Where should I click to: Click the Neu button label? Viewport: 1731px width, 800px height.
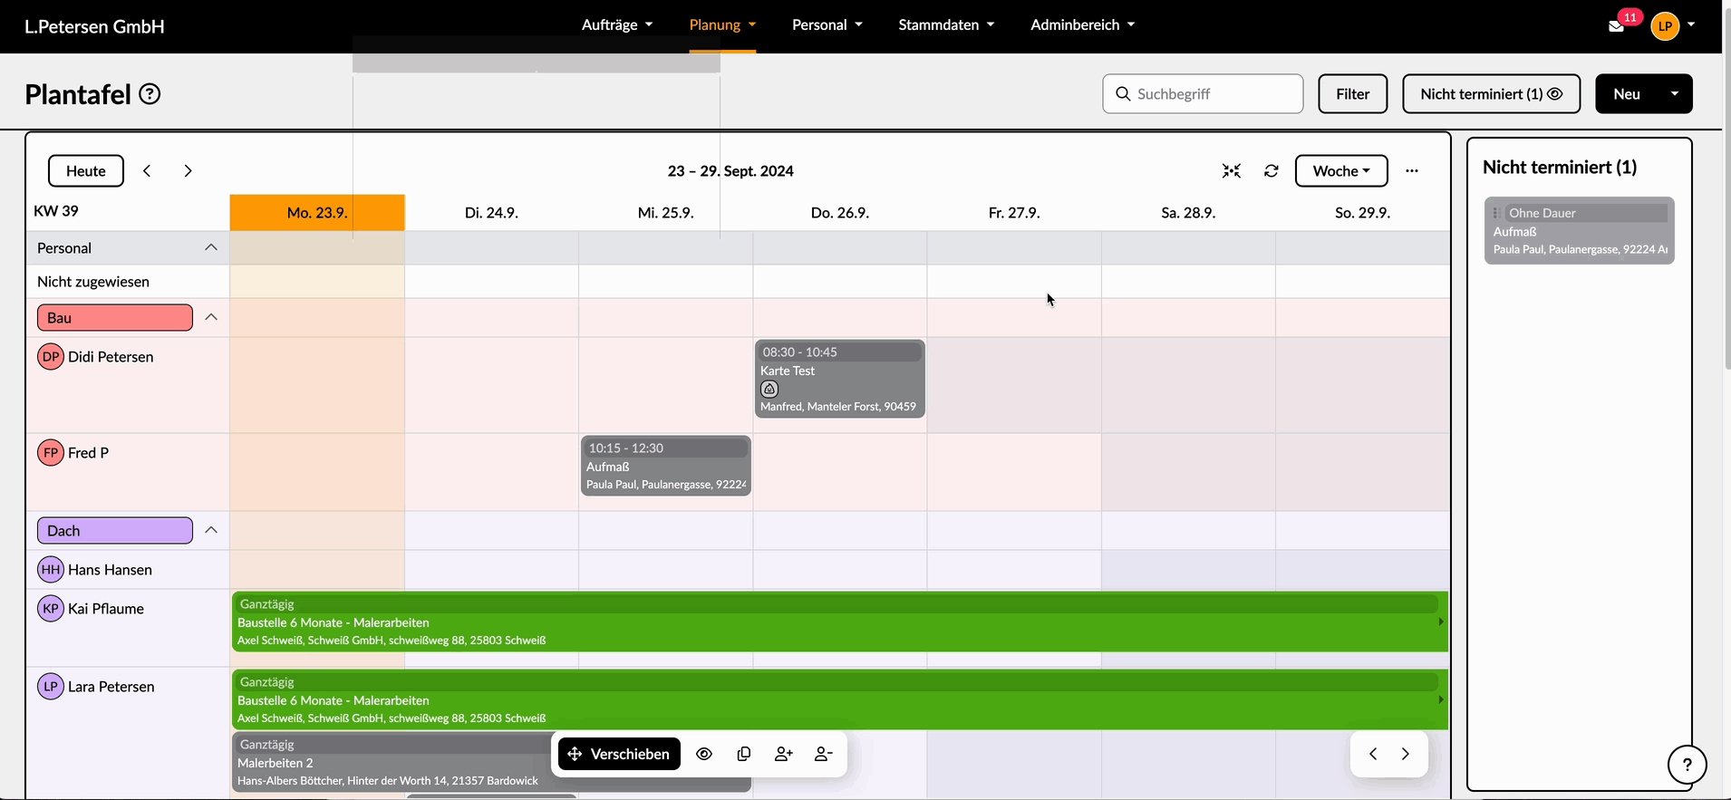[1627, 93]
